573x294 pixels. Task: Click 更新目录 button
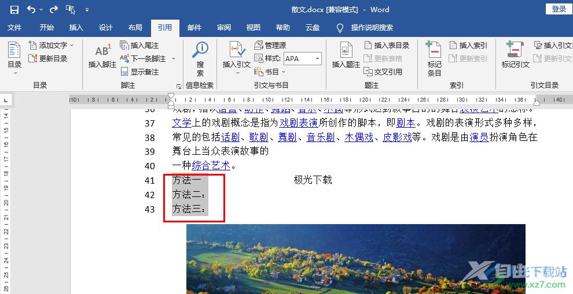pyautogui.click(x=48, y=58)
